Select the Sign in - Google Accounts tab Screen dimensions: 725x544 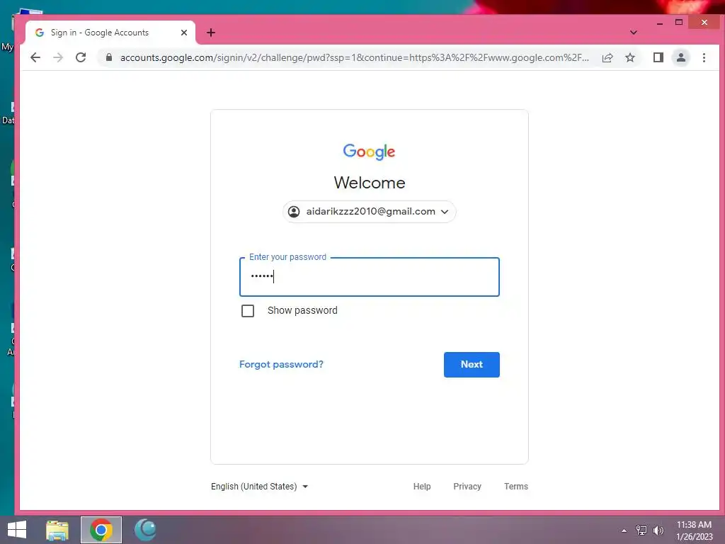point(110,33)
